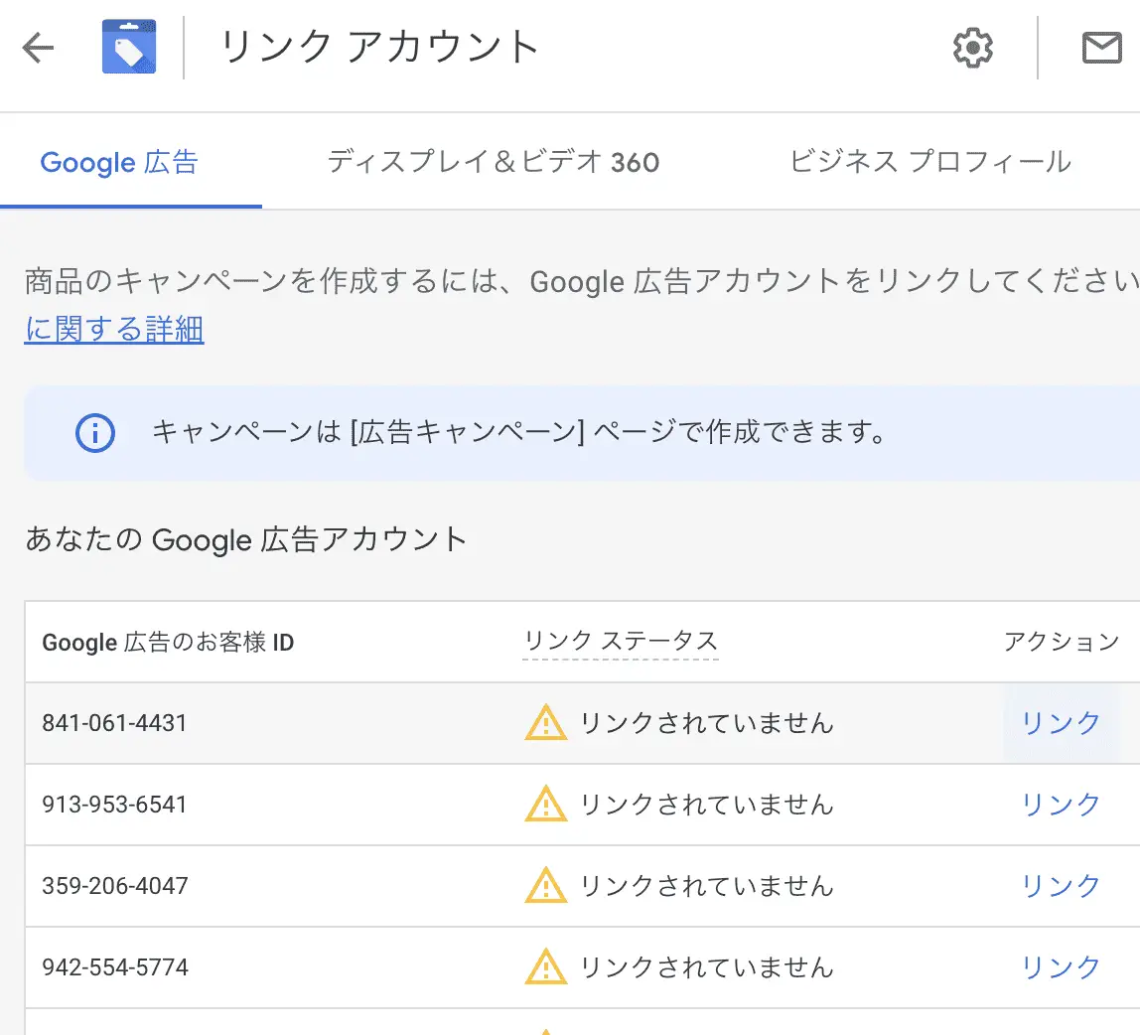Select customer ID 841-061-4431
Viewport: 1140px width, 1035px height.
[x=115, y=723]
